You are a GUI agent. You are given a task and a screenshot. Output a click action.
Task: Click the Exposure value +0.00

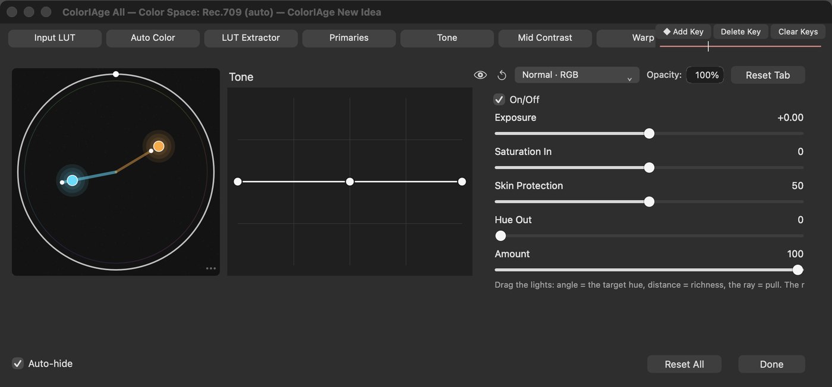point(790,118)
